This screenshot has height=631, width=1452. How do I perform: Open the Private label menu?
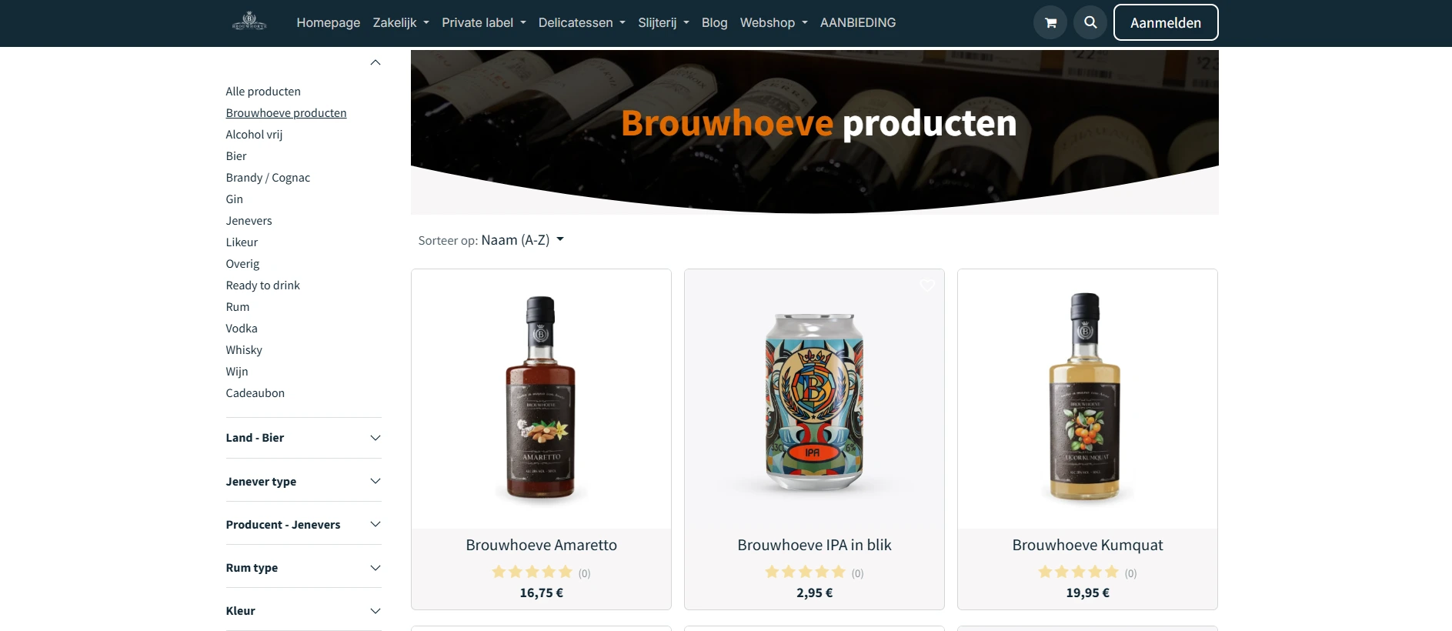(484, 22)
